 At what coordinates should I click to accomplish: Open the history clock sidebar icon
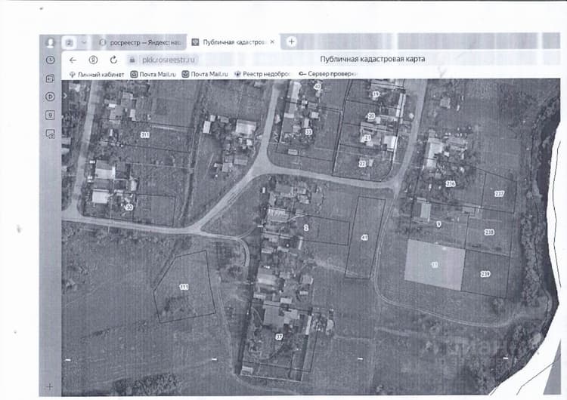tap(50, 60)
